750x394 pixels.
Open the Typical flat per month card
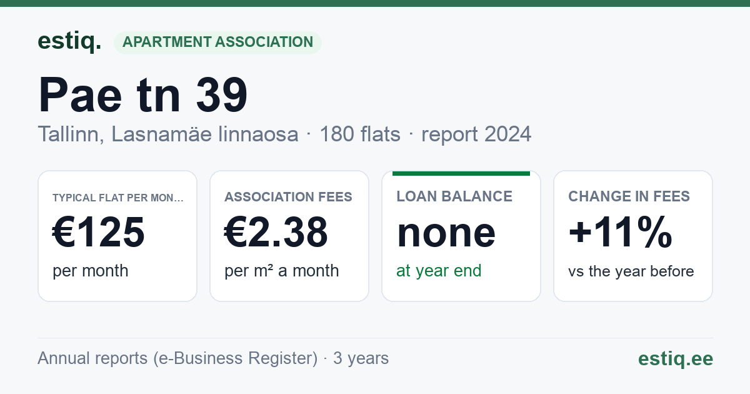click(x=117, y=236)
